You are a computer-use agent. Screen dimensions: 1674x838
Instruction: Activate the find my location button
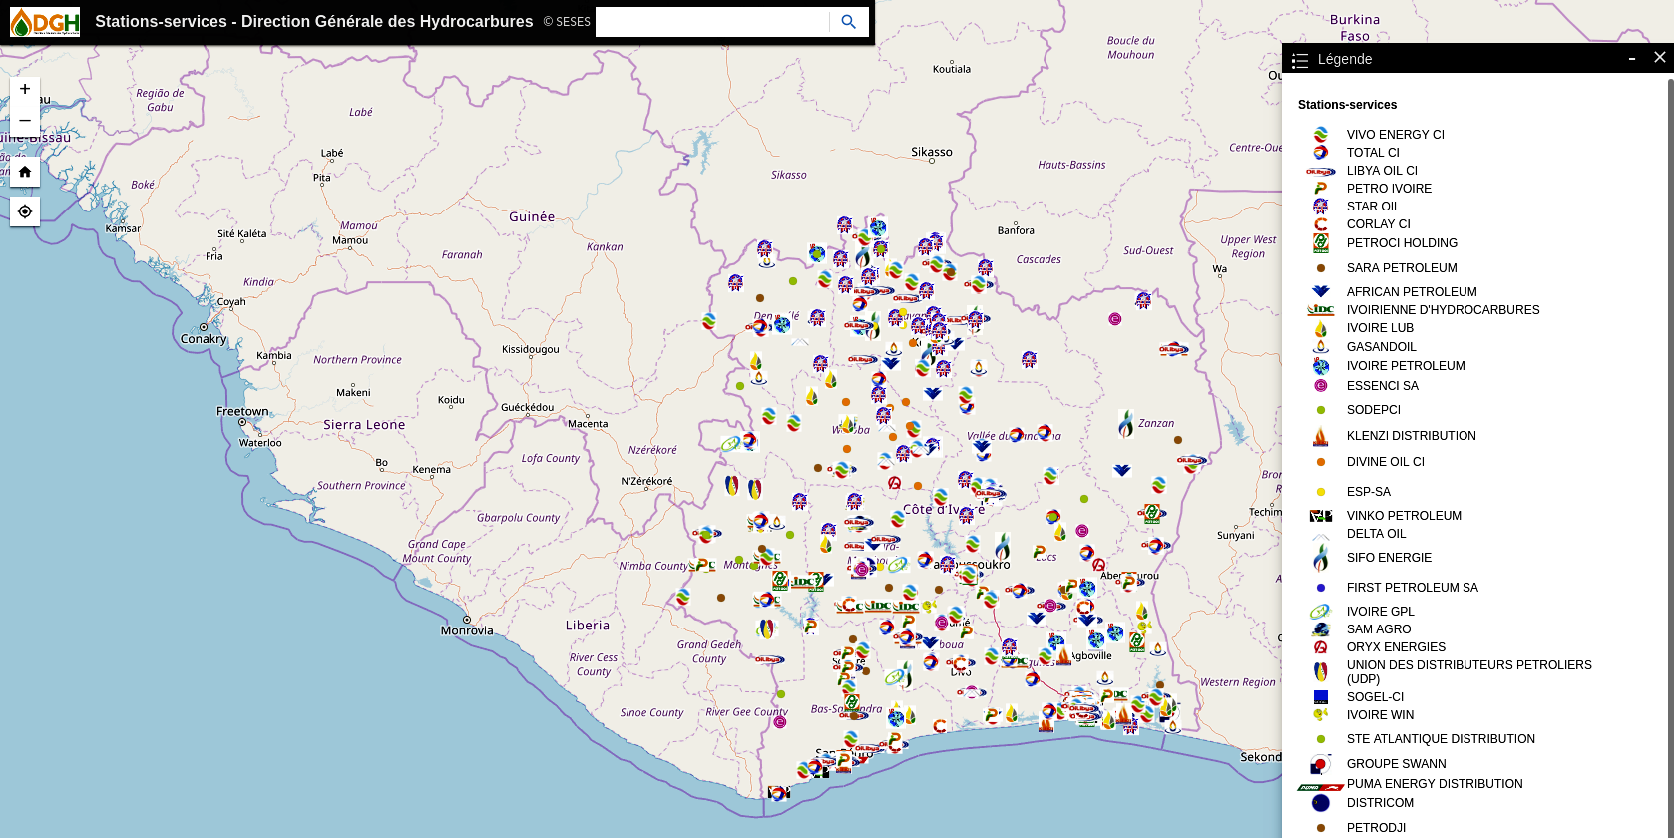(25, 211)
